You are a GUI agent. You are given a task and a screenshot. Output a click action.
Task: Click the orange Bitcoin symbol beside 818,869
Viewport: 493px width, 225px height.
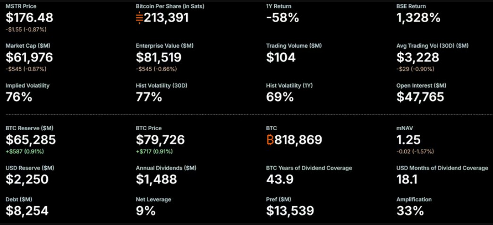(270, 140)
